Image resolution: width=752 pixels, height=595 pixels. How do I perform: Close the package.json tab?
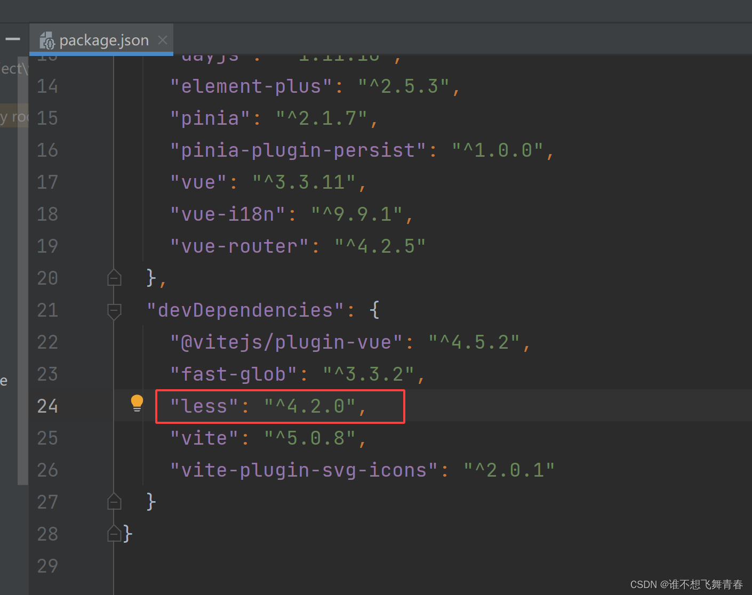162,39
